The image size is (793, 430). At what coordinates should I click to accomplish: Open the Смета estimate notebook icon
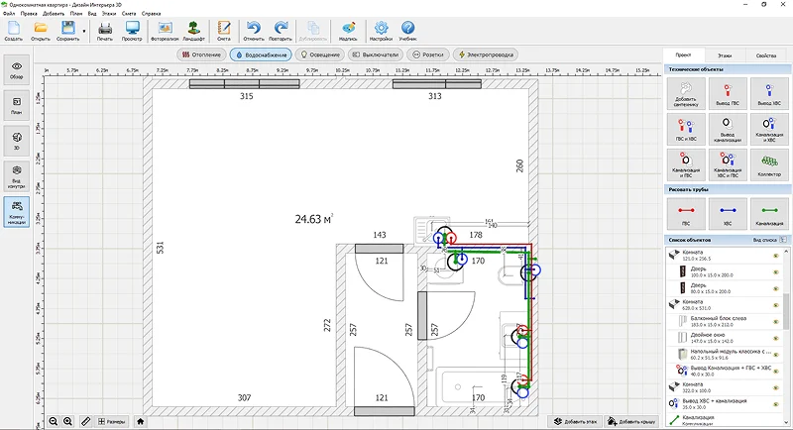(x=224, y=31)
